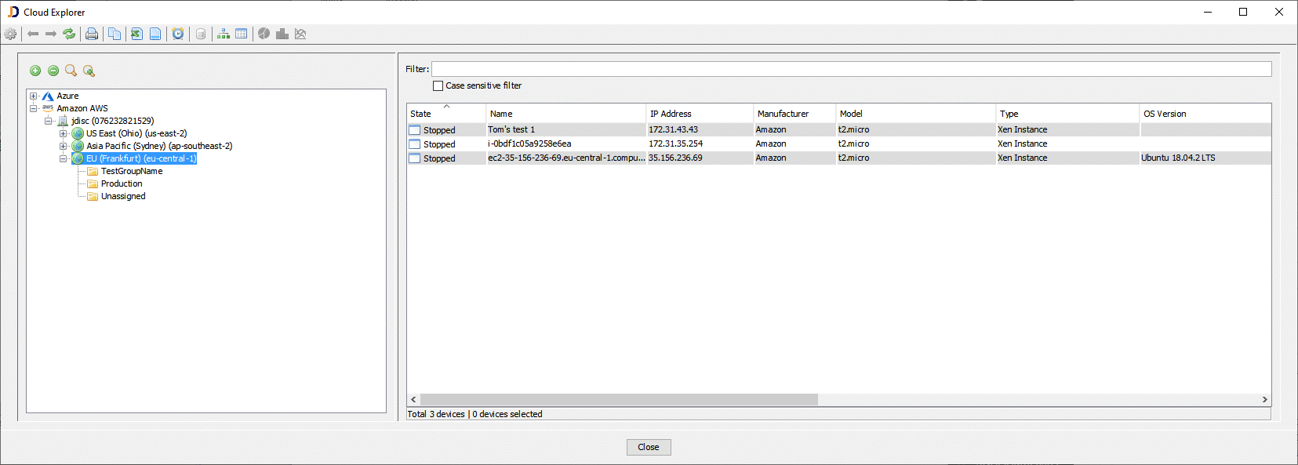Collapse the jdisc account node

49,122
